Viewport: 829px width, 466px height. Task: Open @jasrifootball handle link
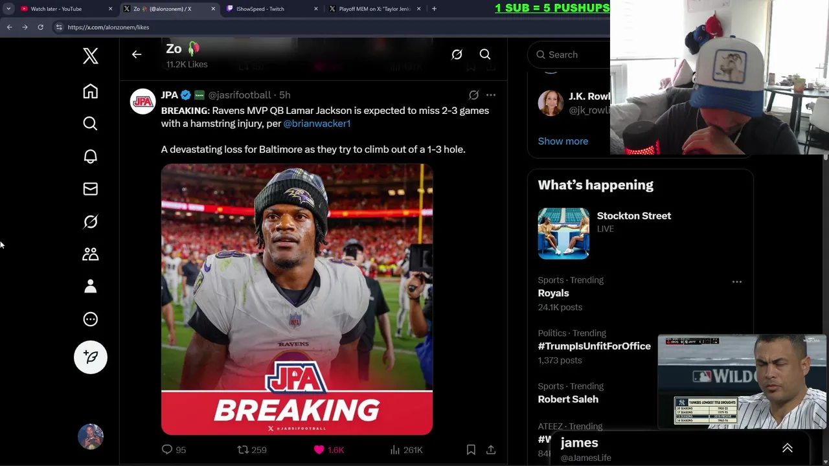pos(240,95)
